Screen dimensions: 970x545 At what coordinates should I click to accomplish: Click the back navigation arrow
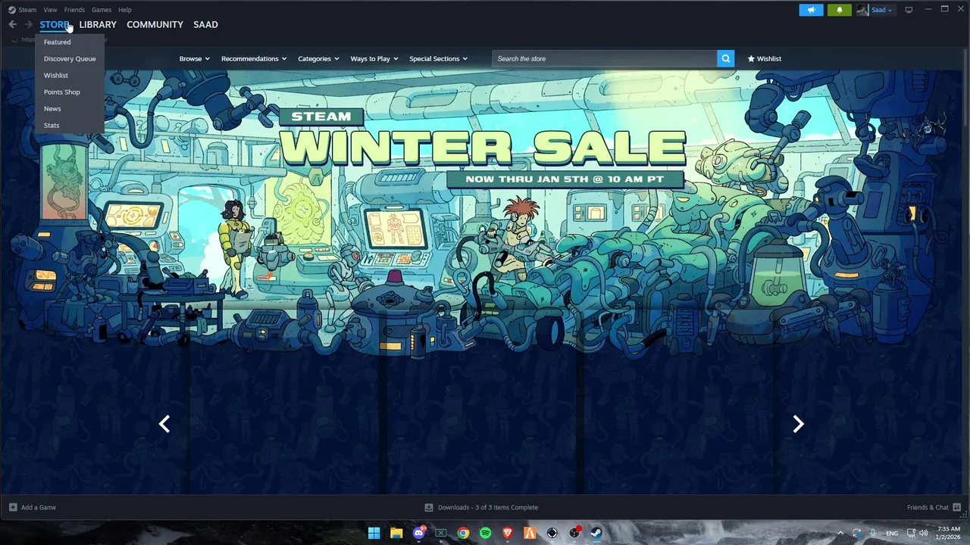pyautogui.click(x=12, y=24)
